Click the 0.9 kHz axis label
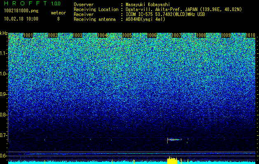The height and width of the screenshot is (164, 259). point(3,94)
